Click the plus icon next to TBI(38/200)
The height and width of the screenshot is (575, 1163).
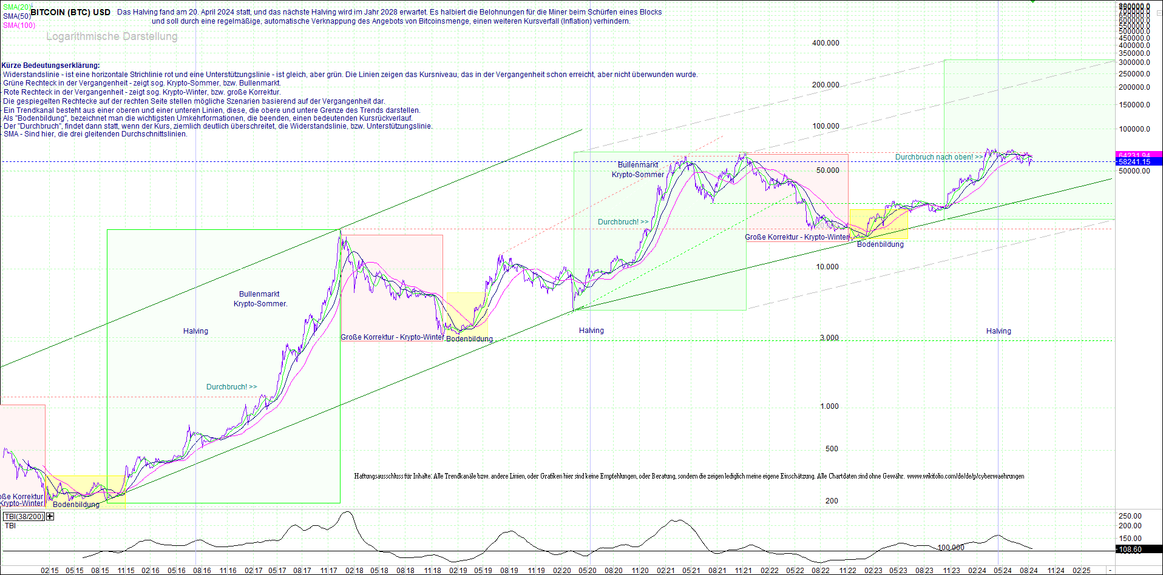(50, 516)
